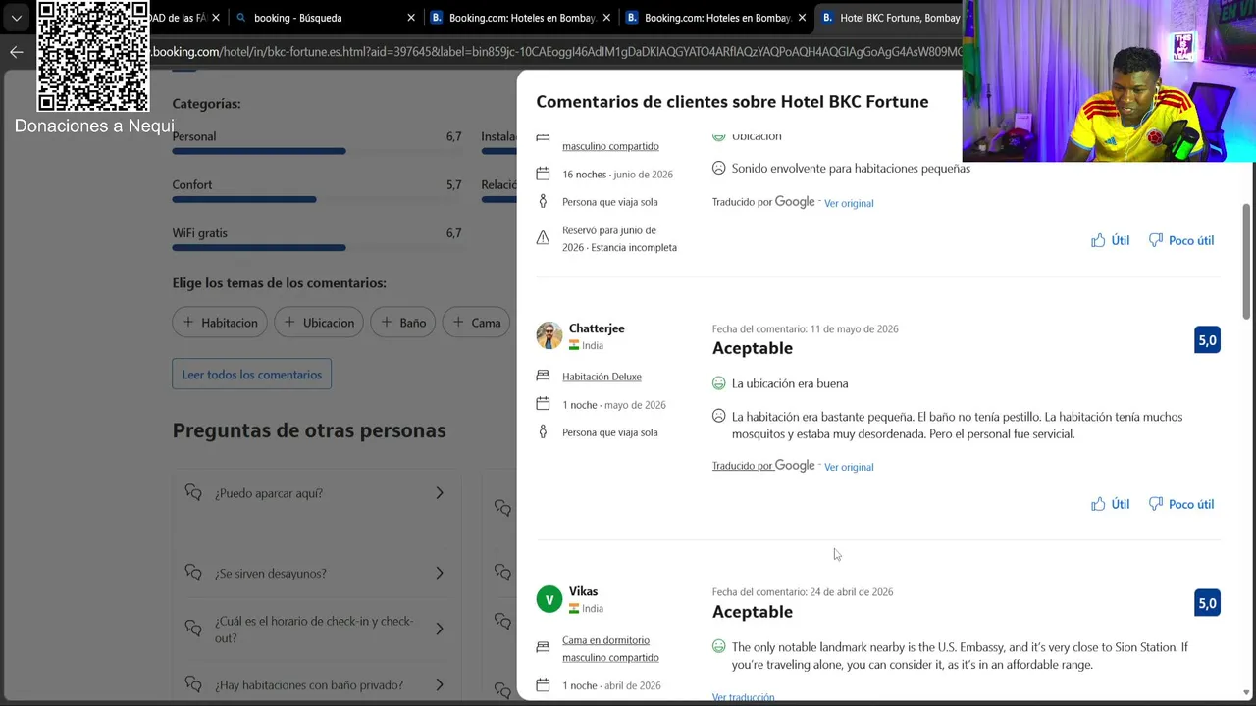Click the warning triangle icon beside 'Reservó para junio'

[x=543, y=237]
